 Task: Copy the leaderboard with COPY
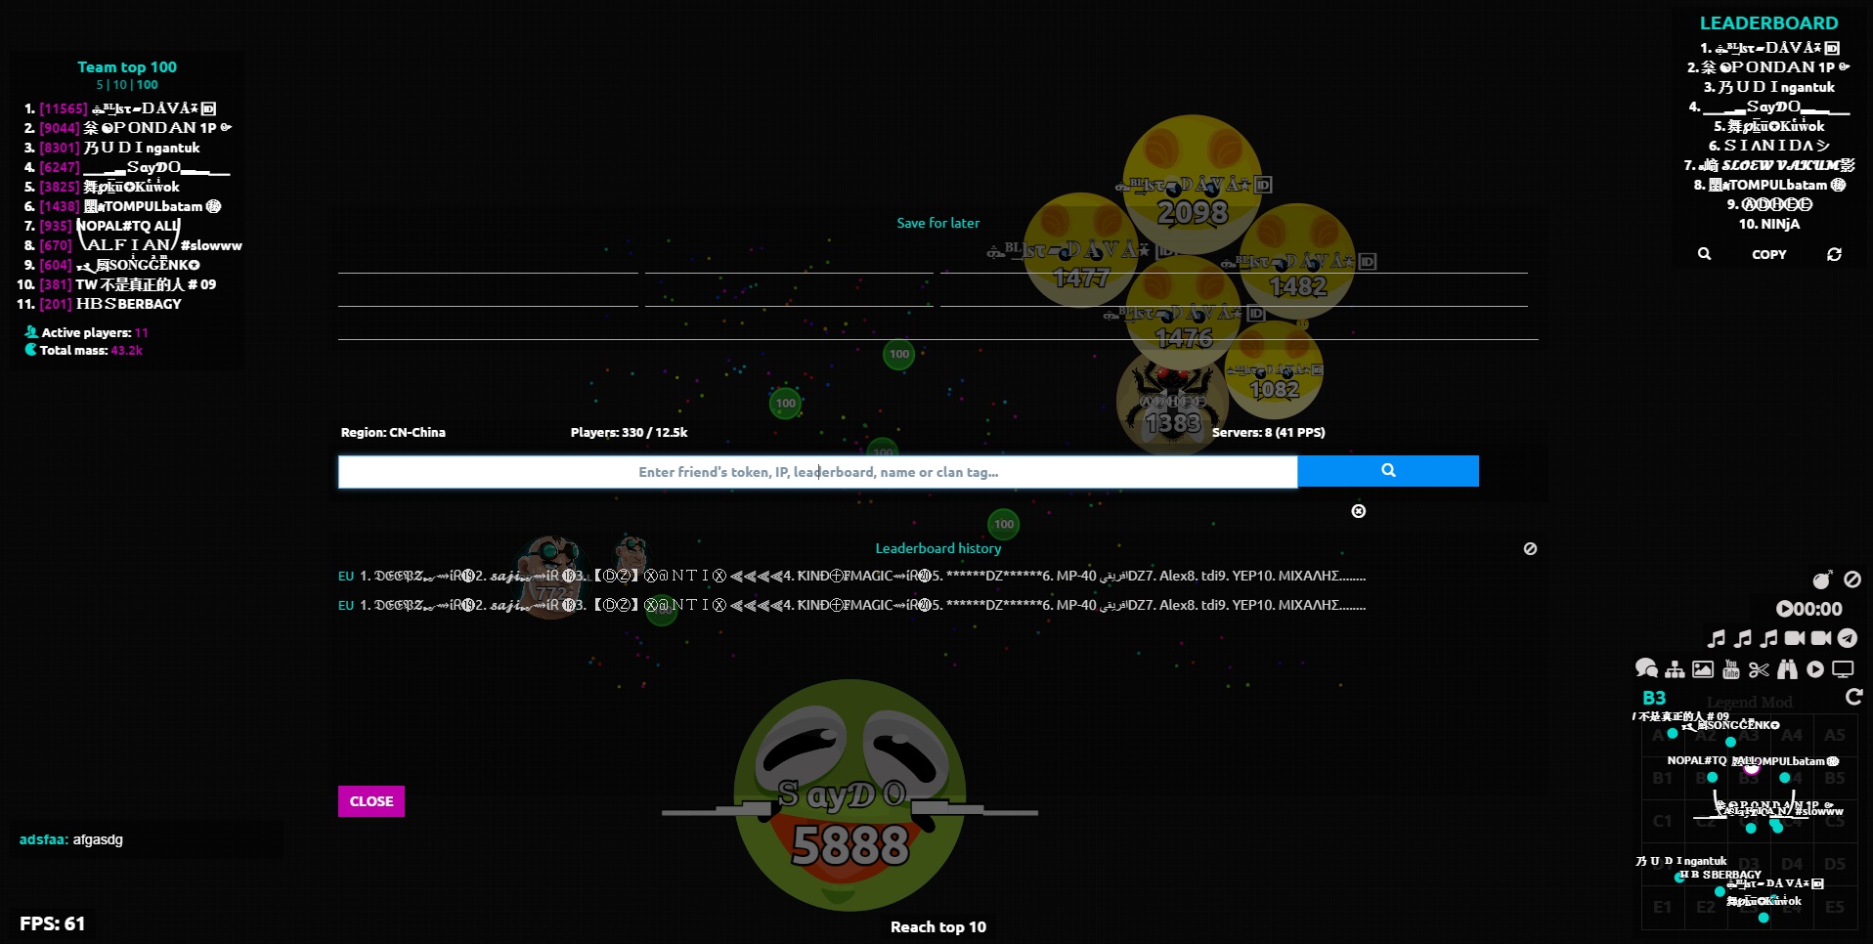(1768, 254)
